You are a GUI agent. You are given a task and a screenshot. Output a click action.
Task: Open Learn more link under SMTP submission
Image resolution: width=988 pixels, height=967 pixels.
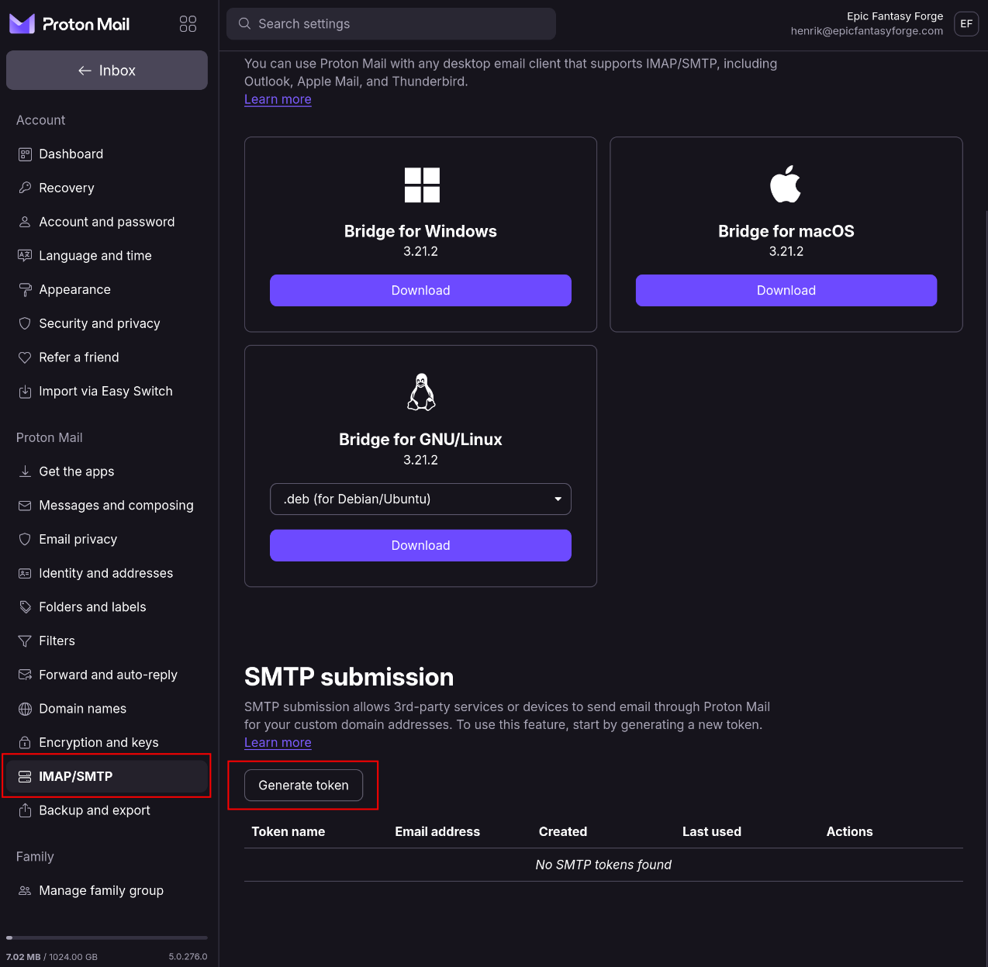click(x=278, y=743)
